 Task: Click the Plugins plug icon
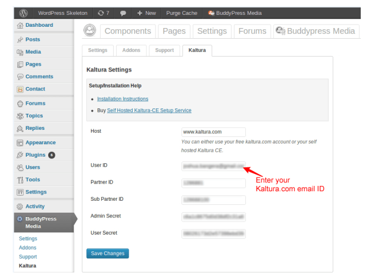(20, 155)
